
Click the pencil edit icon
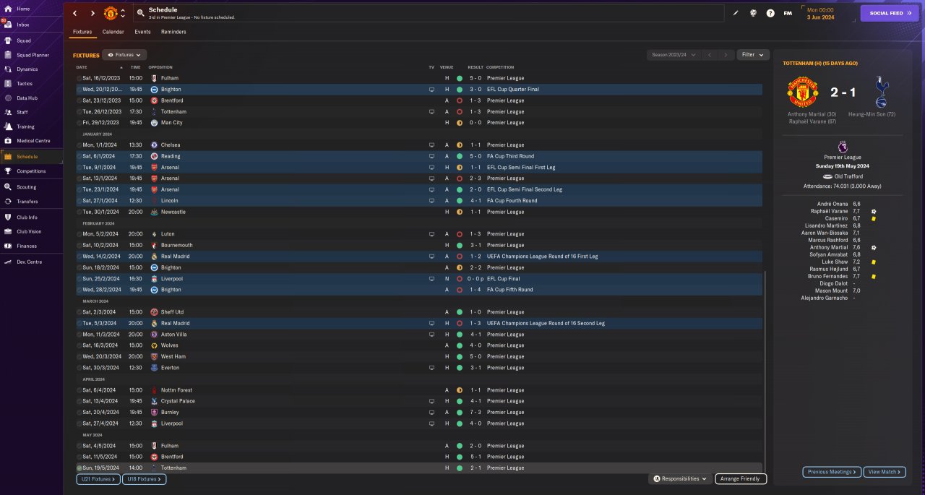736,13
